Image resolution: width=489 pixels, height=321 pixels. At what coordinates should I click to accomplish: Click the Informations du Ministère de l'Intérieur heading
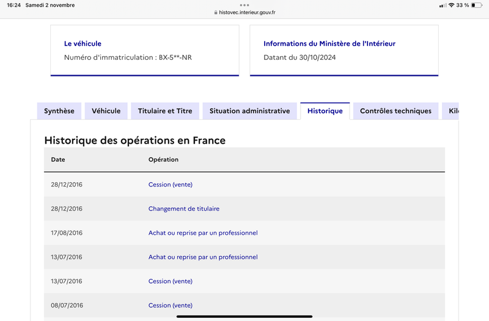pyautogui.click(x=329, y=43)
